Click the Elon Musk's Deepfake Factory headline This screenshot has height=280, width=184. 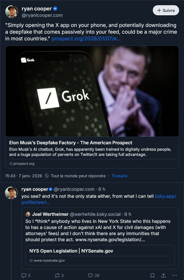pyautogui.click(x=71, y=143)
